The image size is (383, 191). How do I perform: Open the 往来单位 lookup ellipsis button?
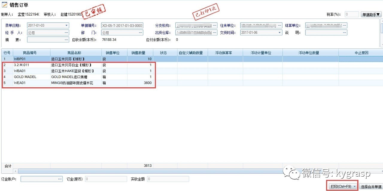pyautogui.click(x=279, y=25)
